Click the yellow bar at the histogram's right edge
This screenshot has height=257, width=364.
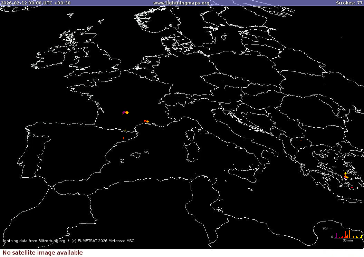click(361, 236)
